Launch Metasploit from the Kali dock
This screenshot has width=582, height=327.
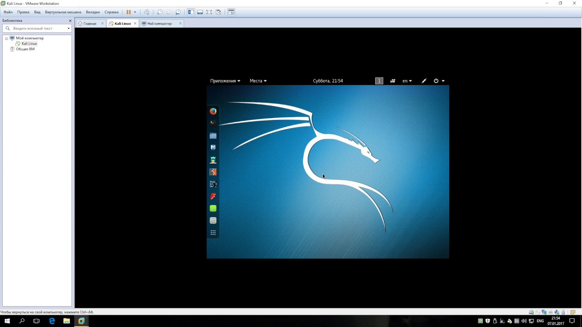(213, 147)
